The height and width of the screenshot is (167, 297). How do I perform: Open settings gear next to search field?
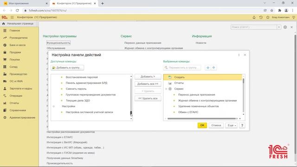point(285,27)
